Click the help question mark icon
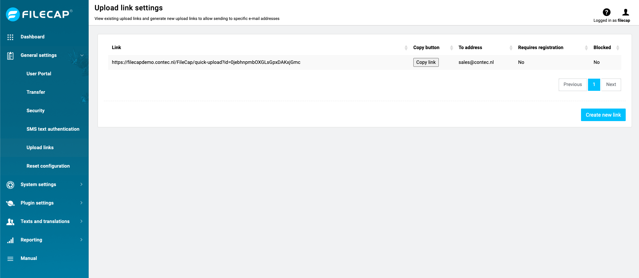Screen dimensions: 639x278 pos(607,12)
